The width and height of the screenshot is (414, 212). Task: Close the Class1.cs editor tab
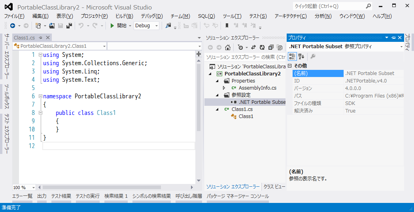click(48, 38)
